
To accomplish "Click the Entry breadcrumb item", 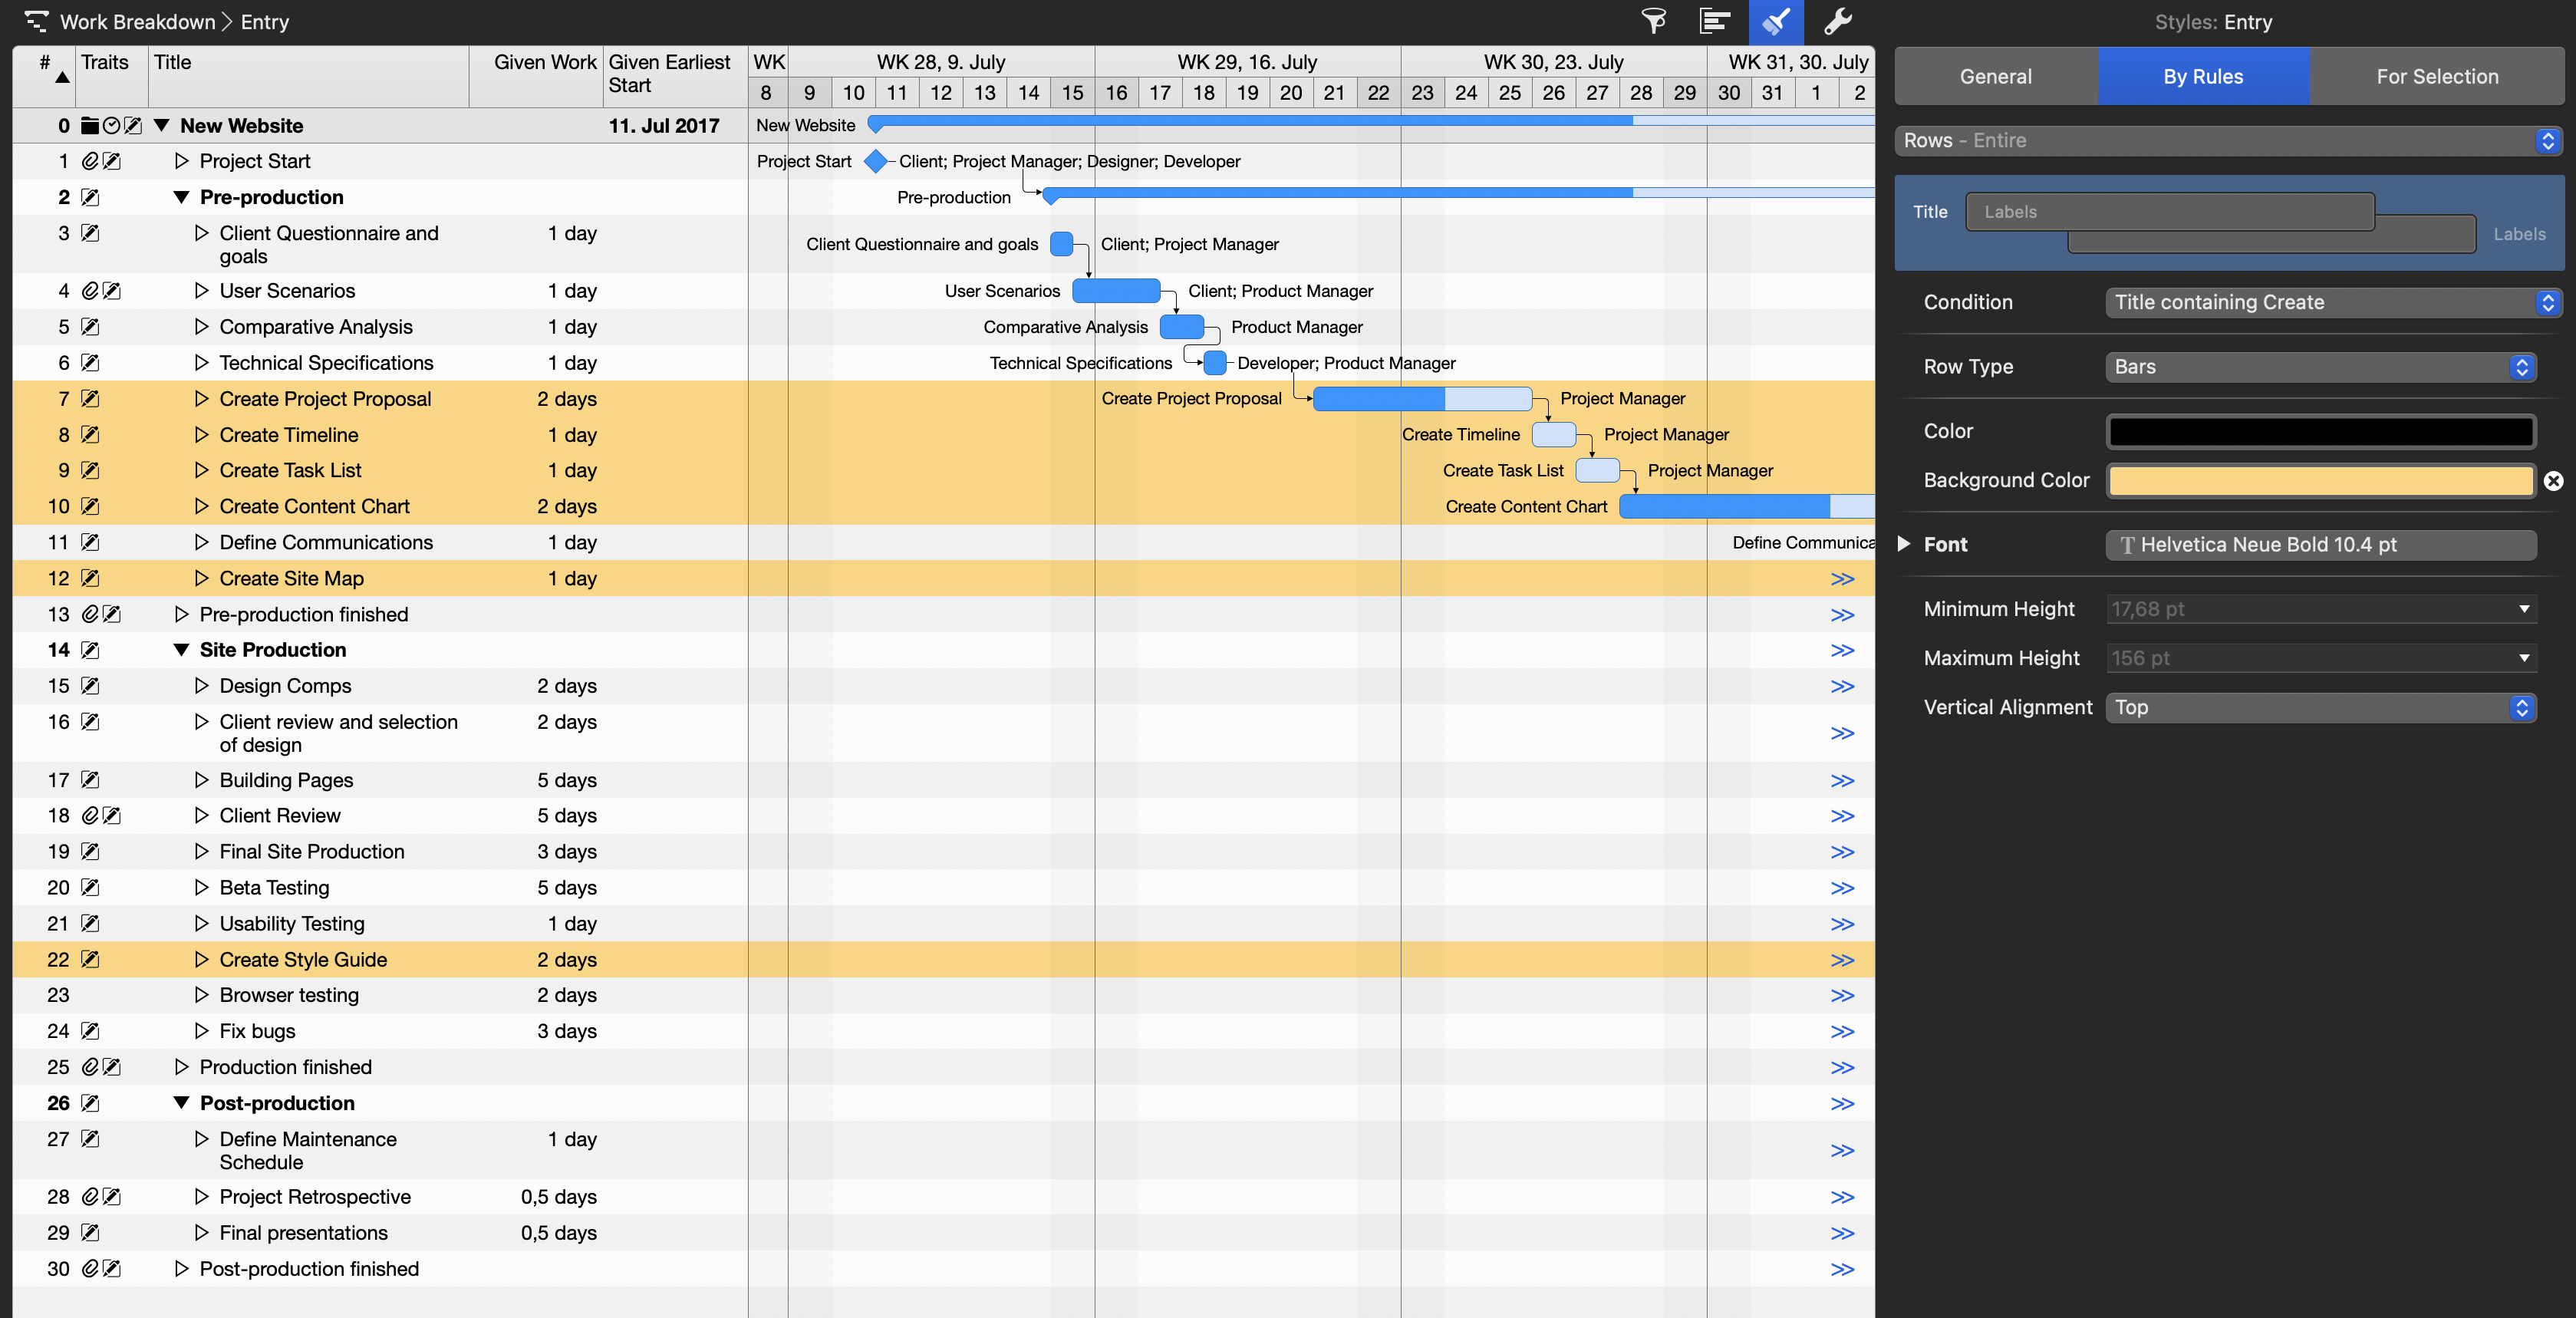I will click(265, 21).
